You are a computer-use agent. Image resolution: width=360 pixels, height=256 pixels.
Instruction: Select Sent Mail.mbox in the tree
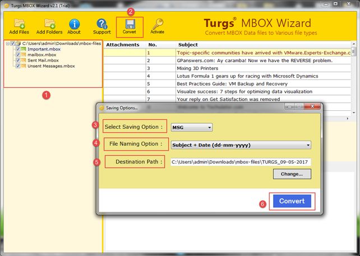pos(43,60)
